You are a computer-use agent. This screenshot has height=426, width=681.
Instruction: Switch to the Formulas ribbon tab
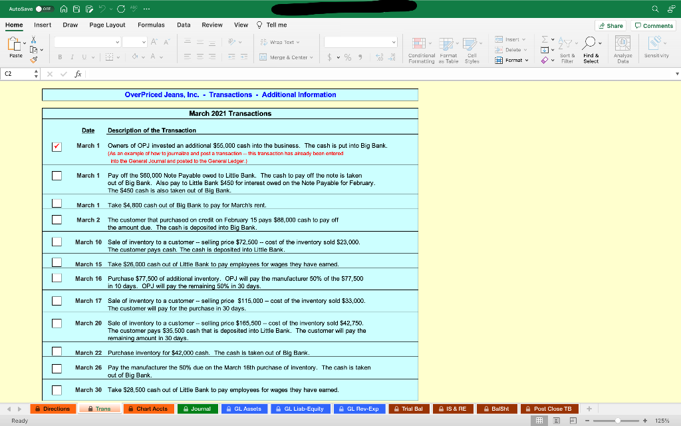pyautogui.click(x=151, y=24)
